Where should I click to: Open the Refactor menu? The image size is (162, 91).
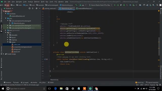(37, 2)
